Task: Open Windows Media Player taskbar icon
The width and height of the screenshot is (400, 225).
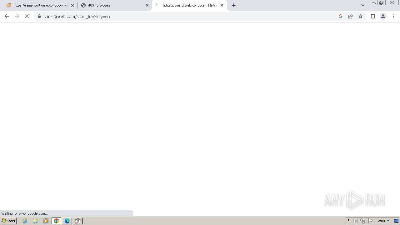Action: click(x=46, y=221)
